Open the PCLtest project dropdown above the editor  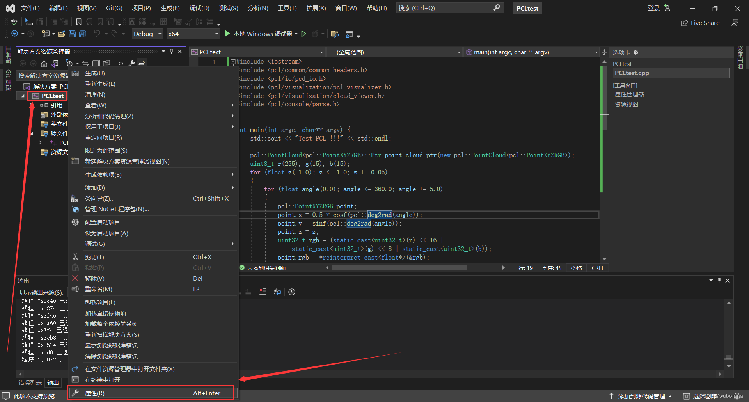point(257,52)
